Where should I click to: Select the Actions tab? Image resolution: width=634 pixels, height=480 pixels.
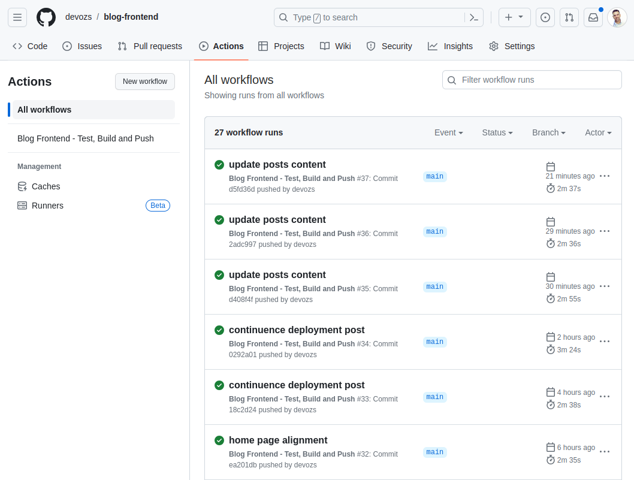point(221,46)
